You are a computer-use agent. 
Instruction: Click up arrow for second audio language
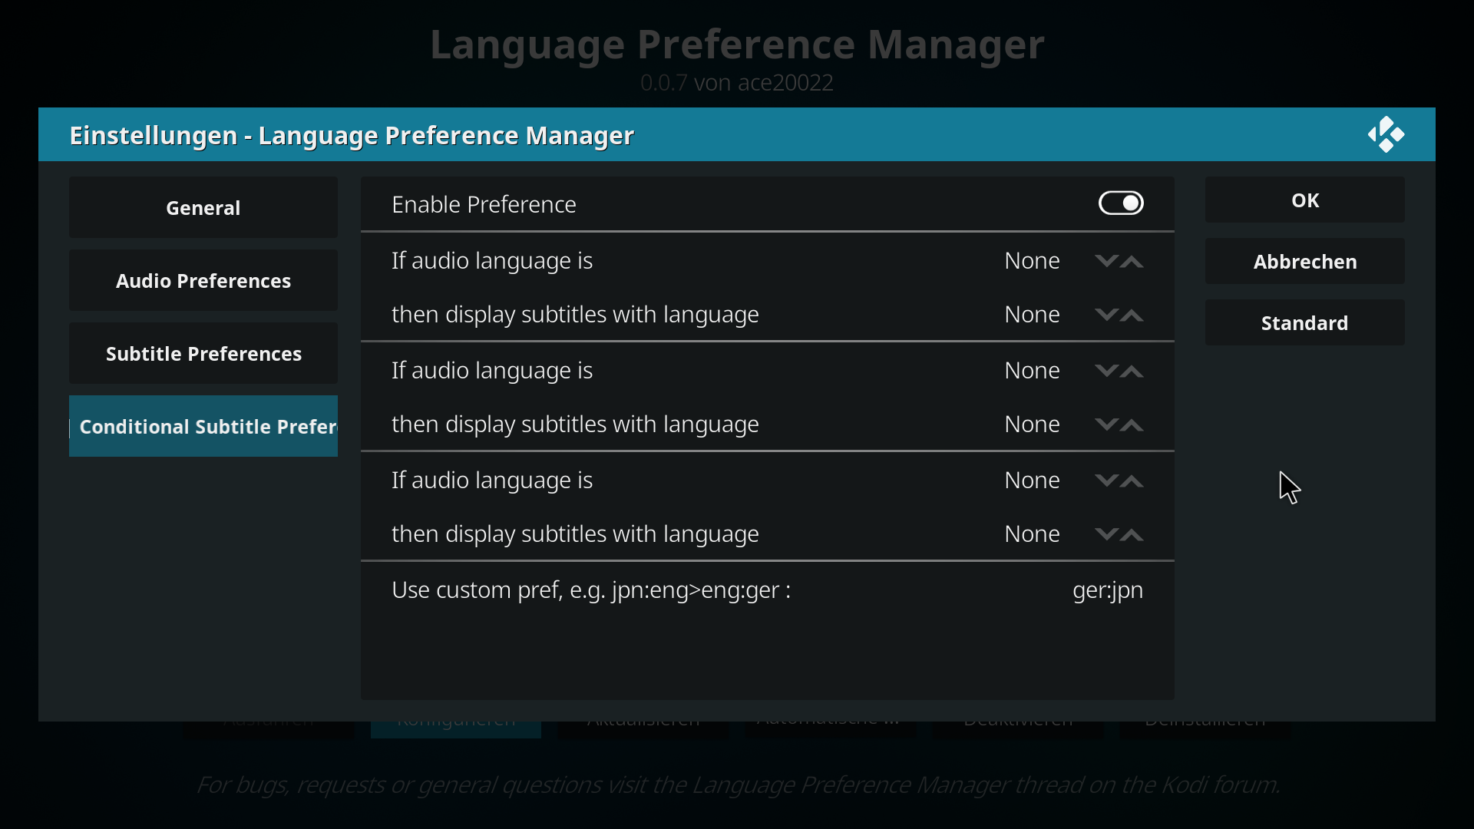point(1132,371)
